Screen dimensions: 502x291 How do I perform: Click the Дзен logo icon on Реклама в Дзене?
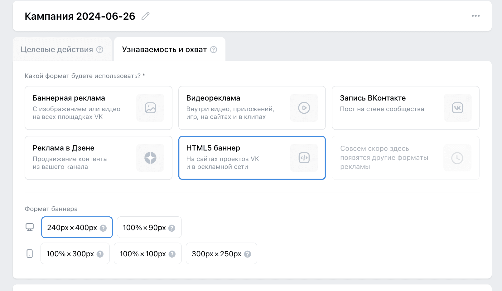point(150,158)
